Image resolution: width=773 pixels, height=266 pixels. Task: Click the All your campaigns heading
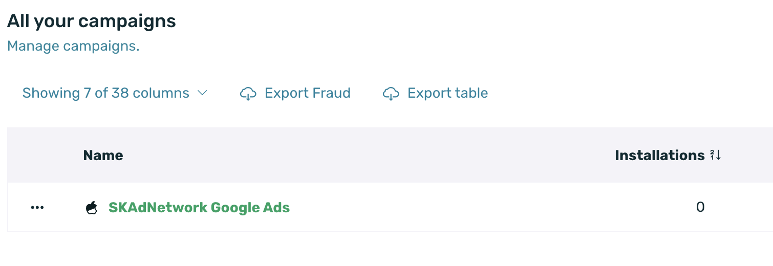91,21
